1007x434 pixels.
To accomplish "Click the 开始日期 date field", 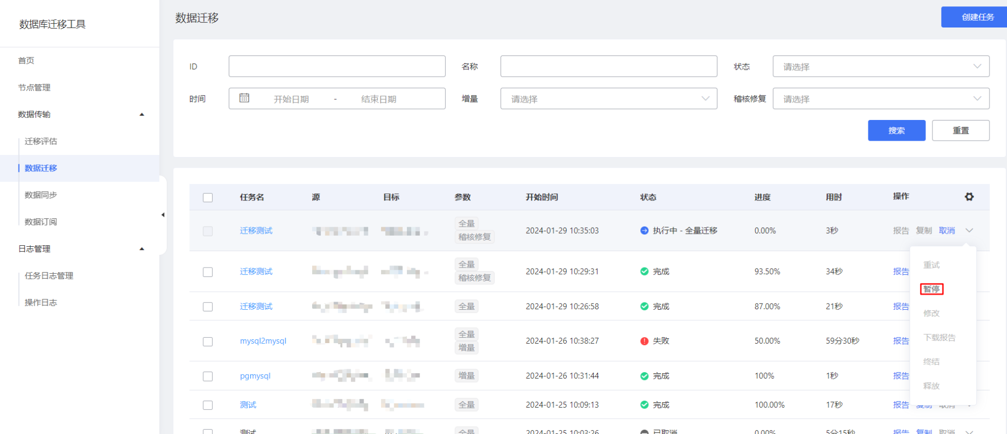I will click(291, 99).
